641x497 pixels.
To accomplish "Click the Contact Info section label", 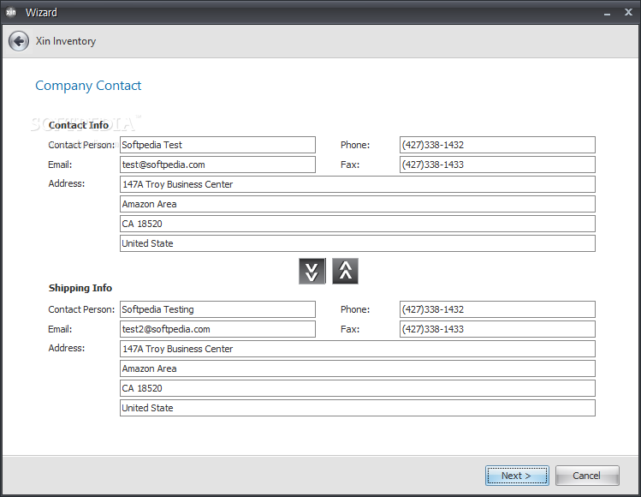I will [x=79, y=125].
